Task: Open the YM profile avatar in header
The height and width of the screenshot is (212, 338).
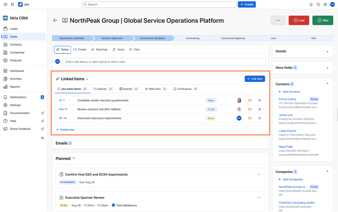Action: click(x=332, y=4)
